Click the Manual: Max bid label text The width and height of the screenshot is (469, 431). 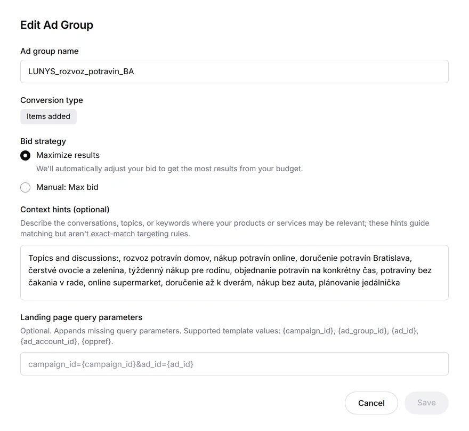67,187
